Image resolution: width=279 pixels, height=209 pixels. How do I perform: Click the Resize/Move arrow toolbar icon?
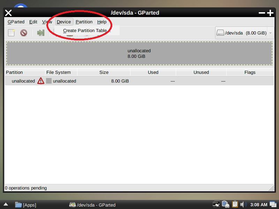tap(41, 33)
